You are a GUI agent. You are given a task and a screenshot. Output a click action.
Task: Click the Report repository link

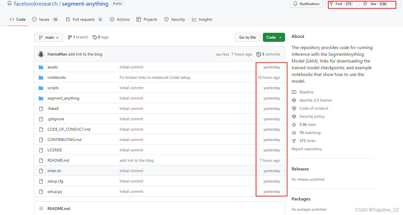tap(307, 149)
